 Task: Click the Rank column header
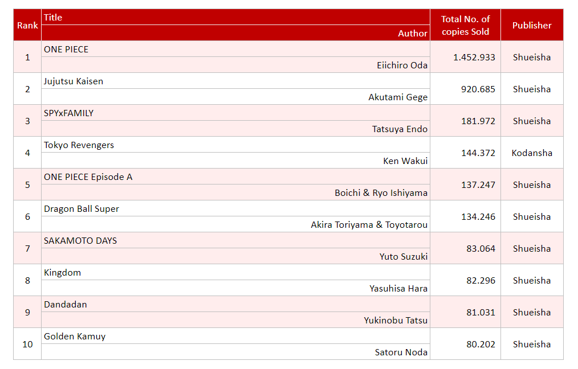point(27,25)
